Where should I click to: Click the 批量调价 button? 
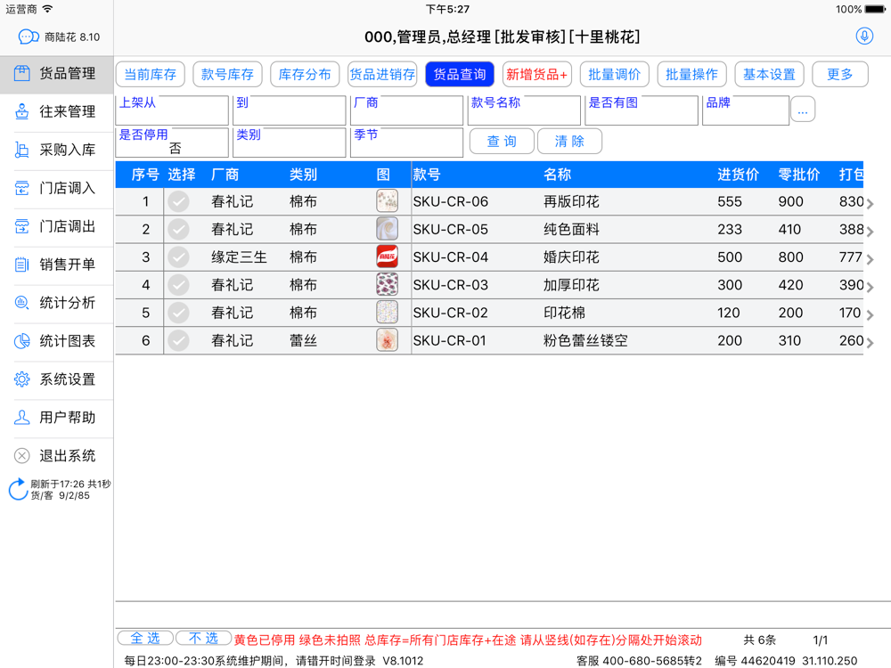click(x=614, y=75)
